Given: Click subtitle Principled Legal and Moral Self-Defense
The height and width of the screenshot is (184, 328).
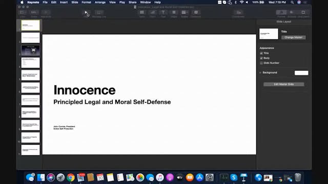Looking at the screenshot, I should click(x=112, y=102).
